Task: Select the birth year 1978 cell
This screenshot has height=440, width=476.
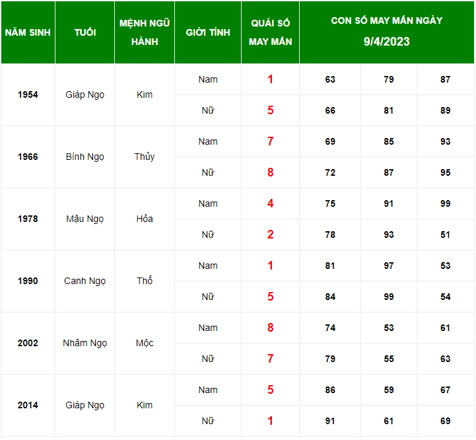Action: click(28, 219)
